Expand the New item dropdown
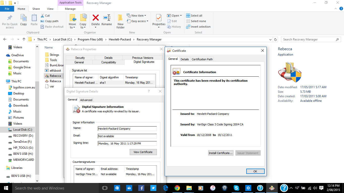The height and width of the screenshot is (193, 344). coord(136,16)
